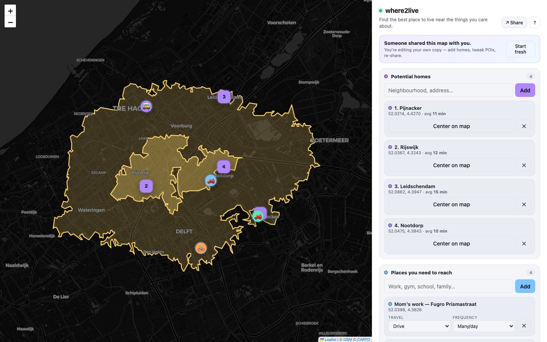
Task: Click the 4. Nootdorp home title
Action: [x=409, y=225]
